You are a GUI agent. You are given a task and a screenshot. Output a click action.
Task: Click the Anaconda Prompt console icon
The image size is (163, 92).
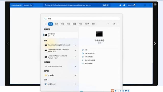click(46, 45)
